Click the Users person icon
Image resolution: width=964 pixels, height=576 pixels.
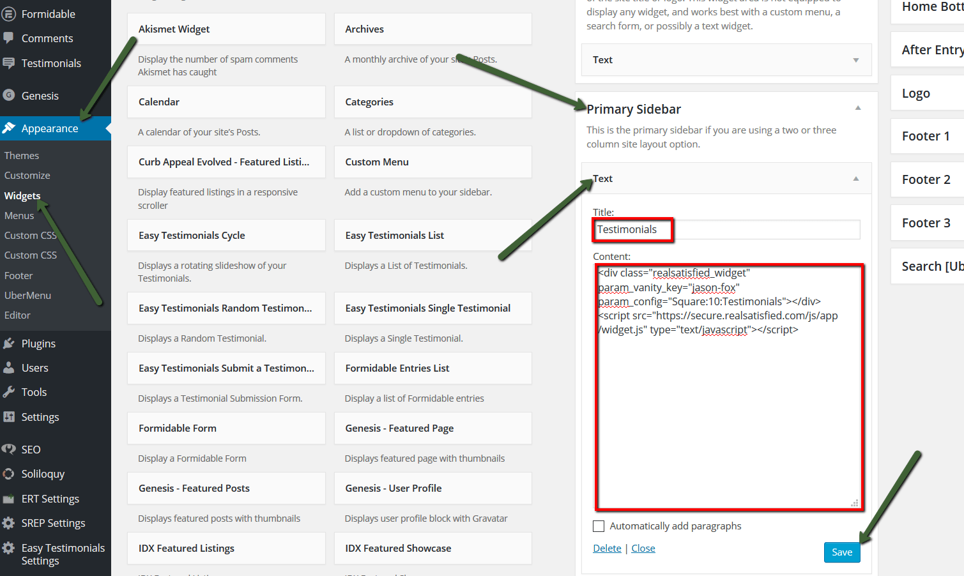tap(9, 368)
